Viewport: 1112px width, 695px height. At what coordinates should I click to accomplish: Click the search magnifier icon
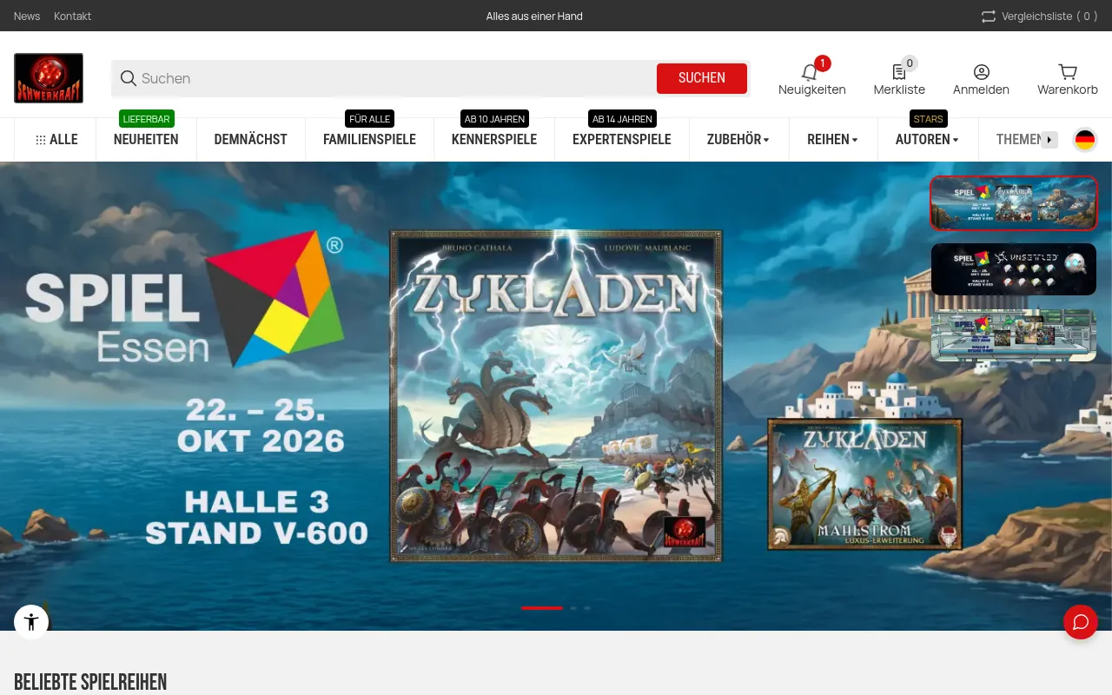tap(129, 78)
